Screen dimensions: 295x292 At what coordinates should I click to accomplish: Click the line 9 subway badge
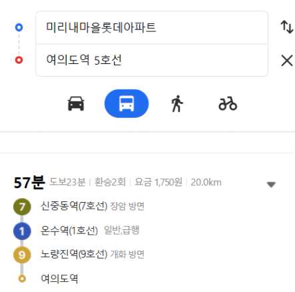coord(22,255)
